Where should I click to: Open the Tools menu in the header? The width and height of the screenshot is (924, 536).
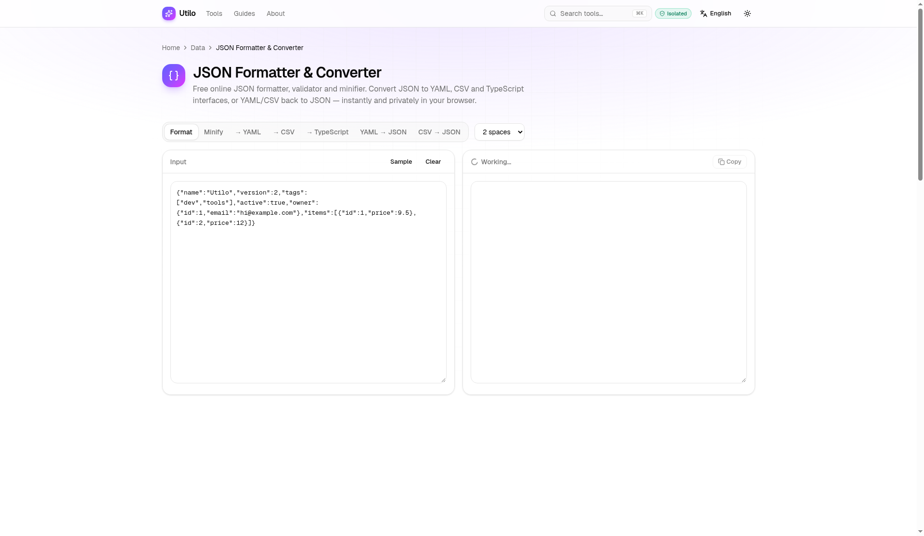(x=214, y=13)
